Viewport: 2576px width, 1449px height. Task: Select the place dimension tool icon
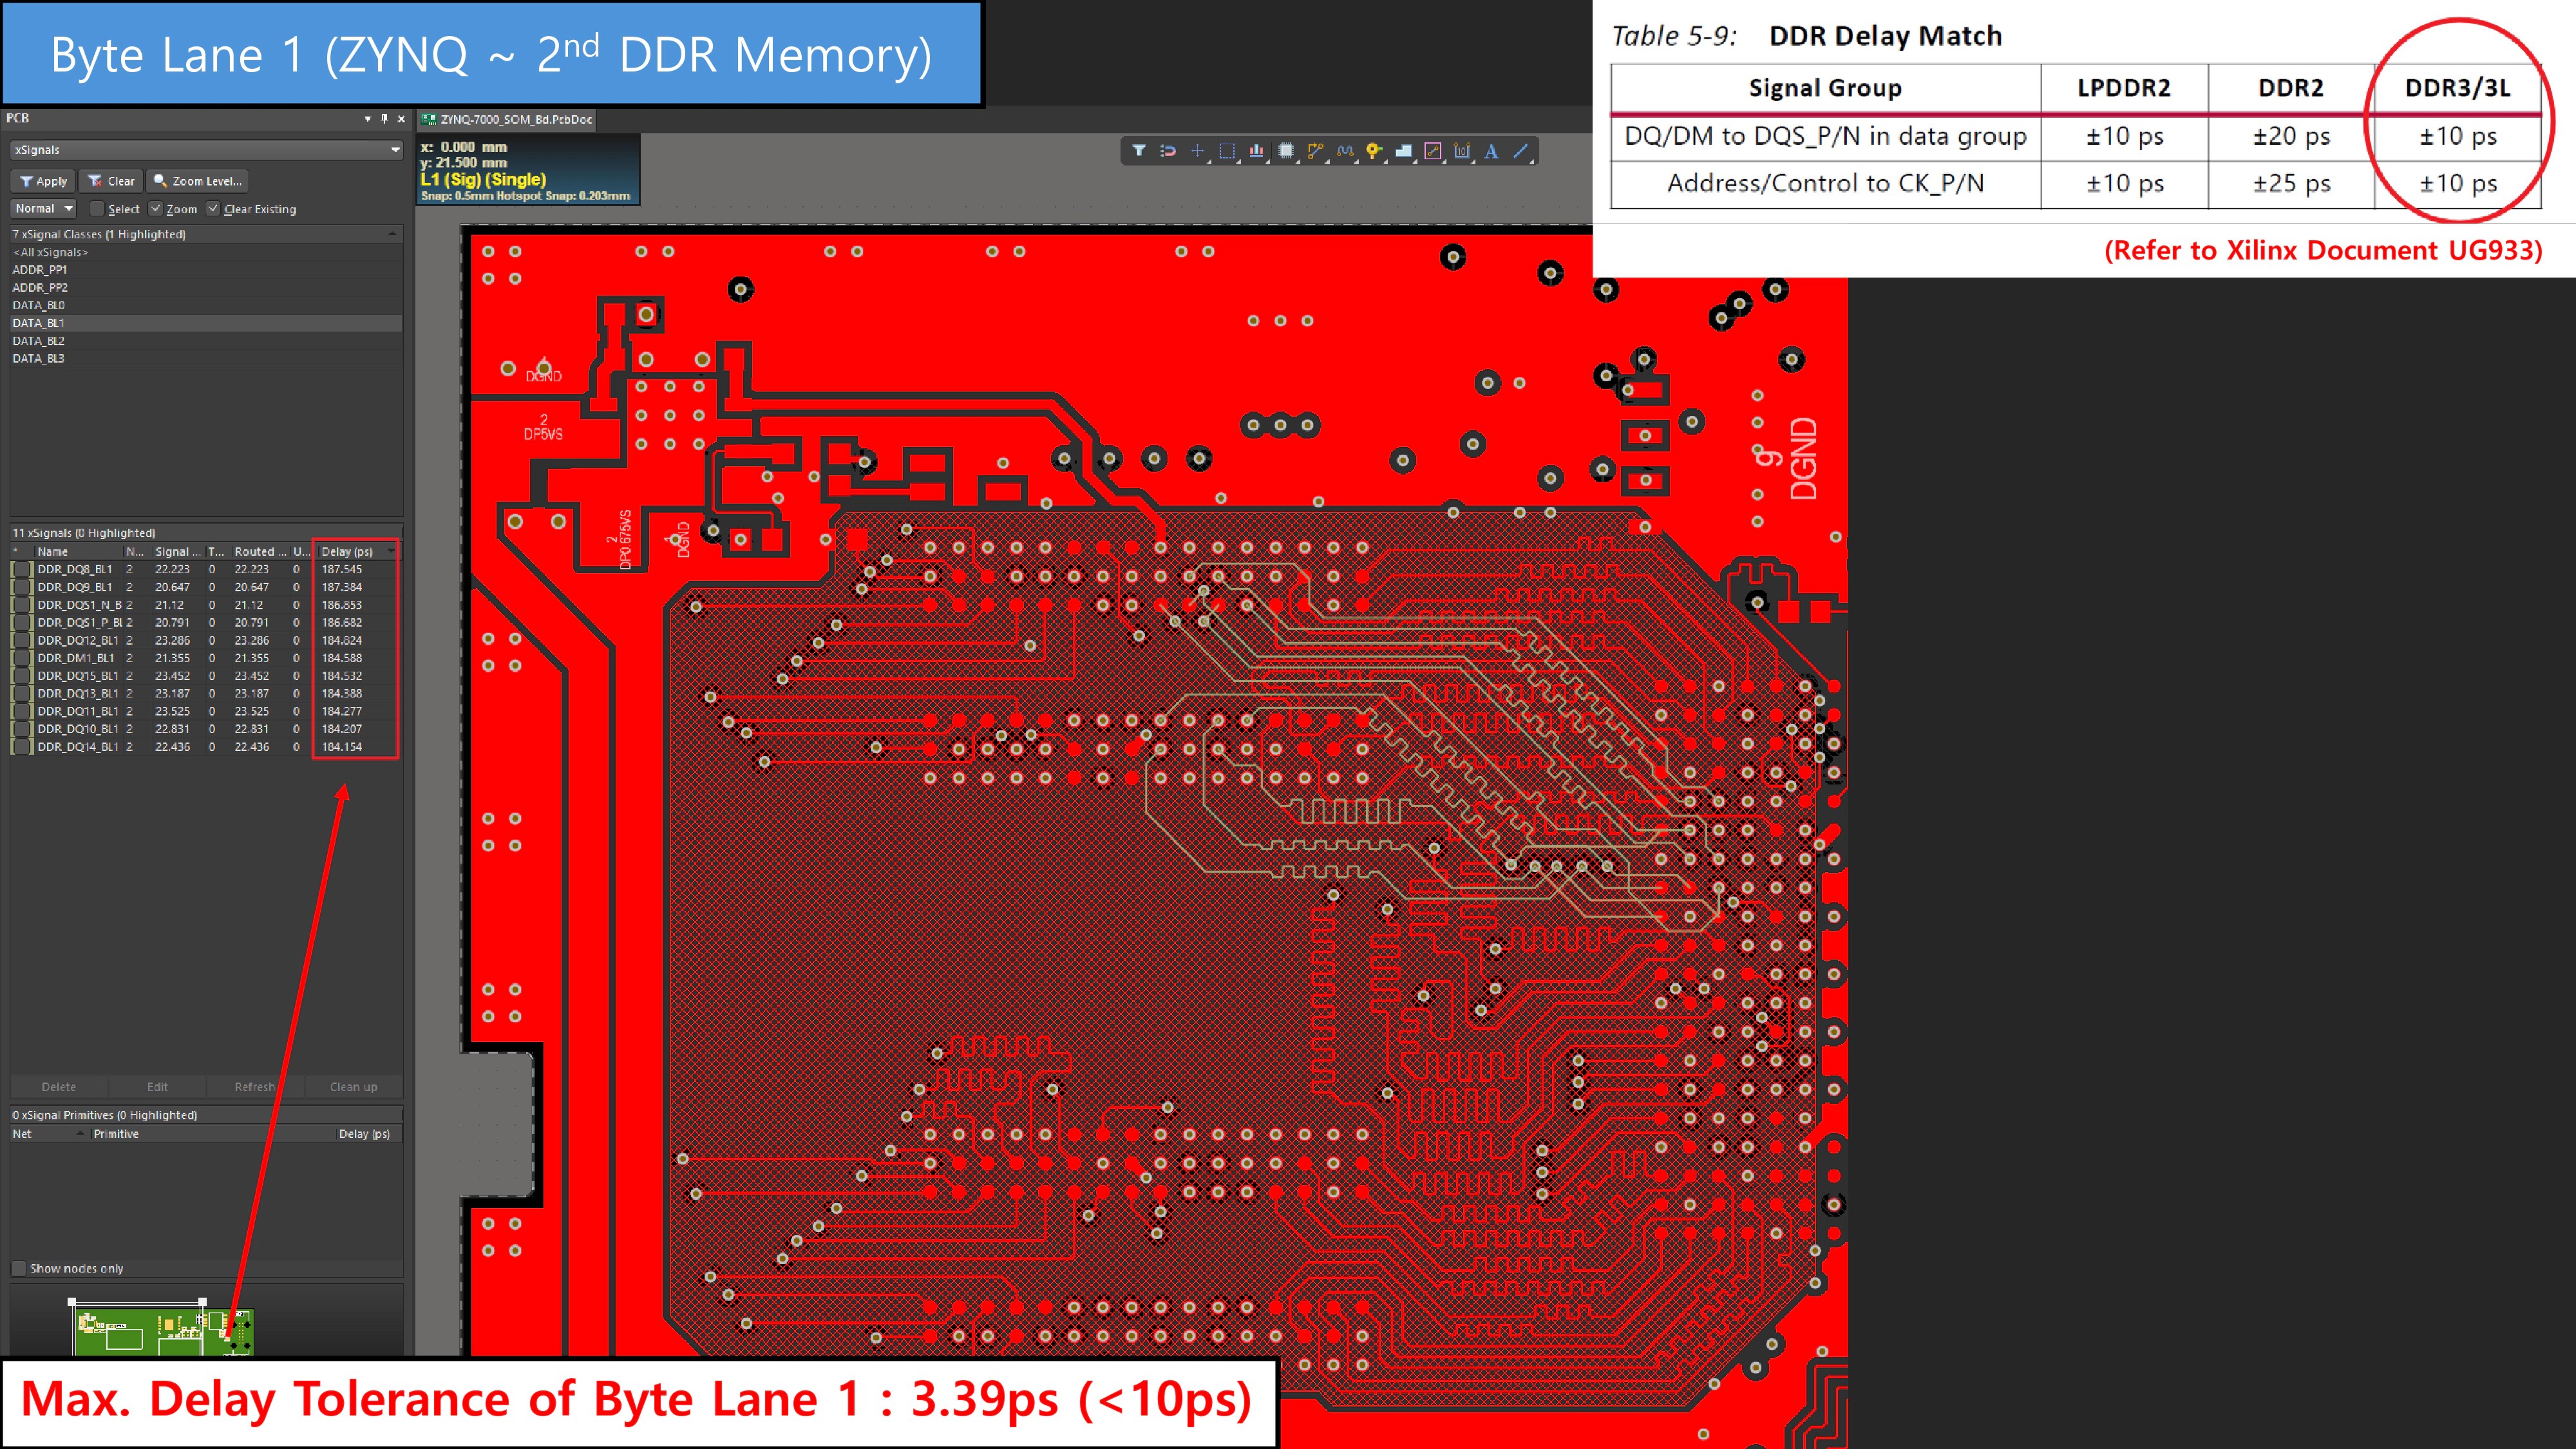(x=1462, y=151)
